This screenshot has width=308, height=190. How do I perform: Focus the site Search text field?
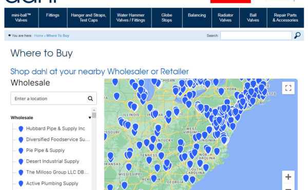pos(256,35)
